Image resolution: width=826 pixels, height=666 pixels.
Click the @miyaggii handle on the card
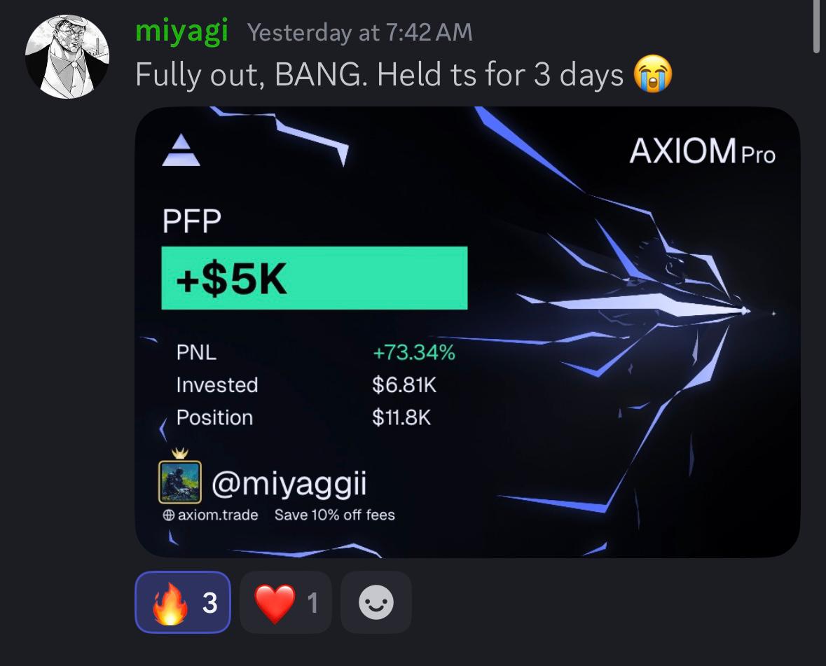[289, 483]
